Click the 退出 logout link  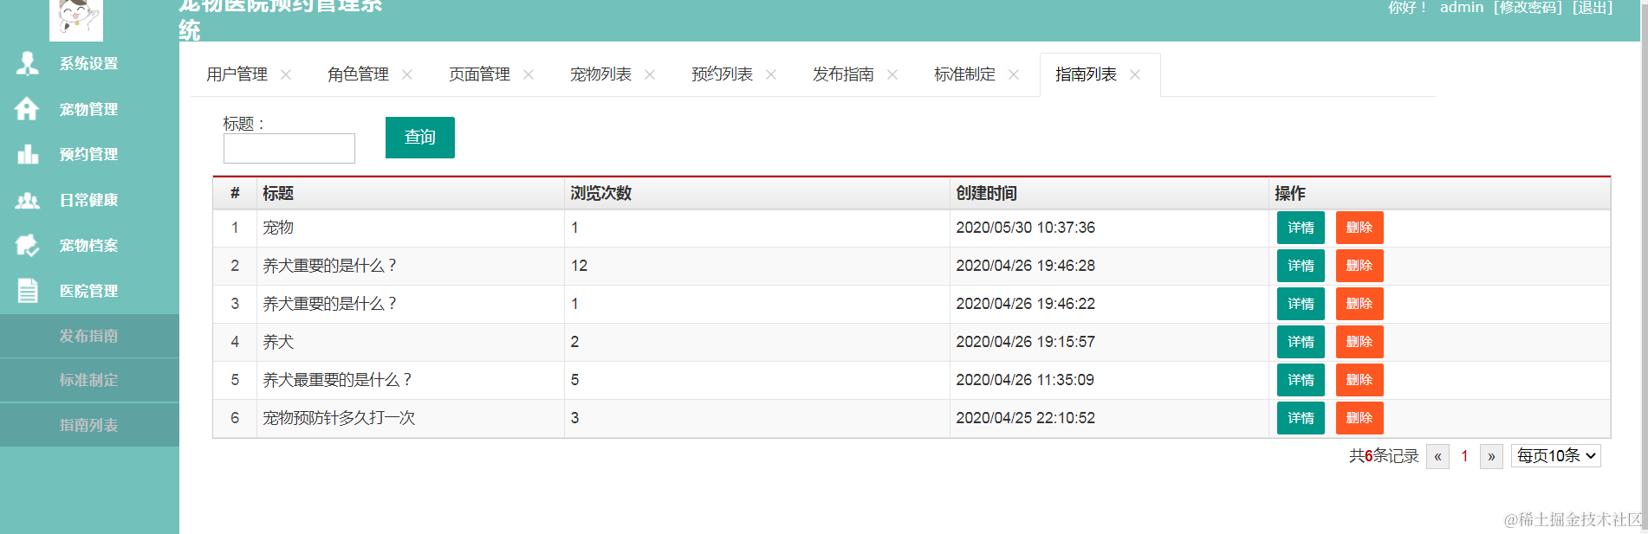[1593, 7]
